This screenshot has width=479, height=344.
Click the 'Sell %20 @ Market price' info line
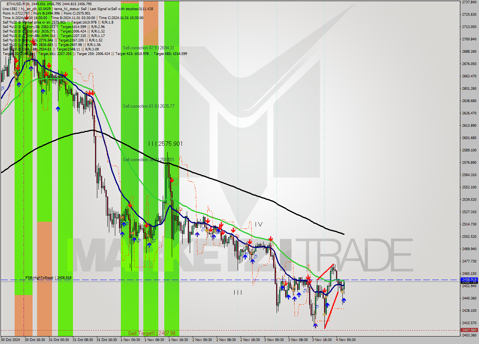(x=58, y=22)
